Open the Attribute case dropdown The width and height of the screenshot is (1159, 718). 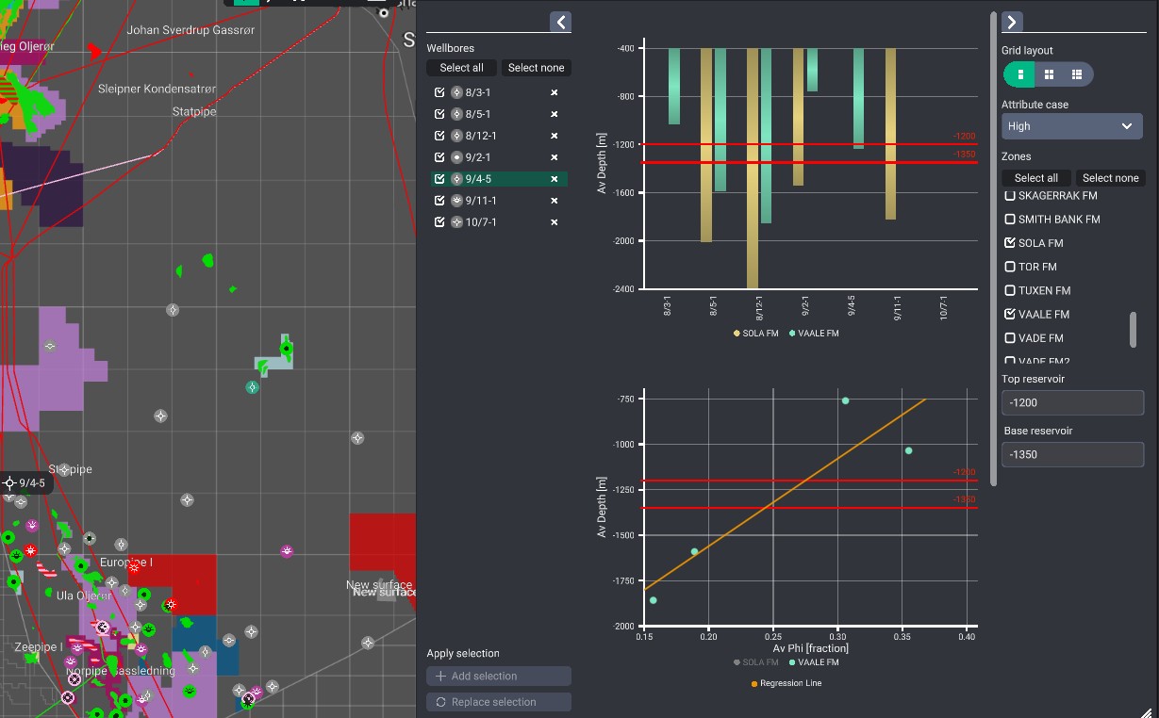pyautogui.click(x=1071, y=126)
